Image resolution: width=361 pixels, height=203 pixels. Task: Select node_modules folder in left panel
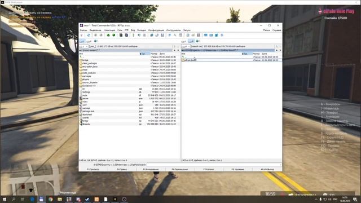click(88, 73)
